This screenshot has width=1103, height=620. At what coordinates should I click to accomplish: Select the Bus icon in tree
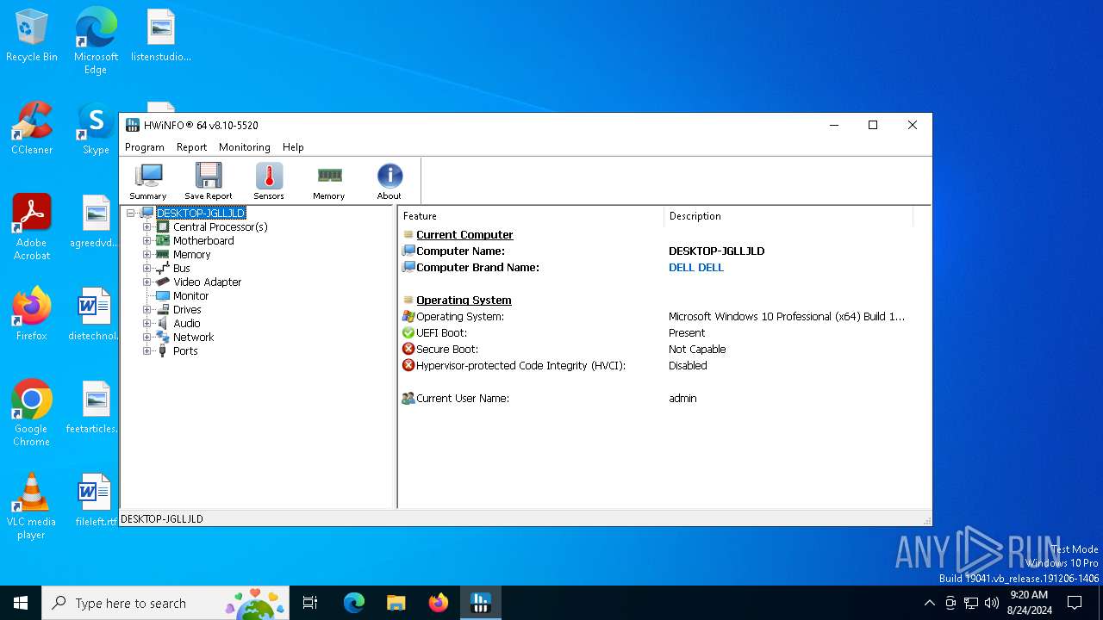pyautogui.click(x=162, y=268)
